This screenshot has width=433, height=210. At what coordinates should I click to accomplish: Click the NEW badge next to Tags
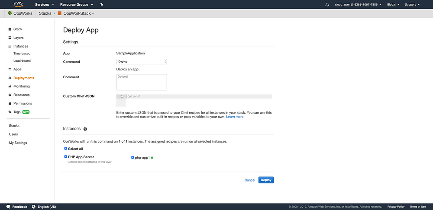(x=26, y=112)
